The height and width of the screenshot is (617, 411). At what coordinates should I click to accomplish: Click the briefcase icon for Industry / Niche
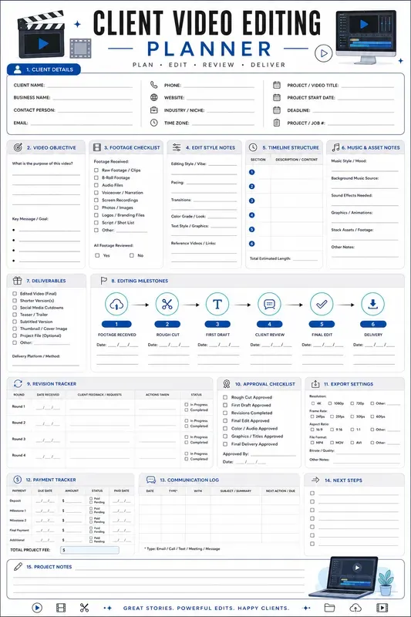(153, 110)
